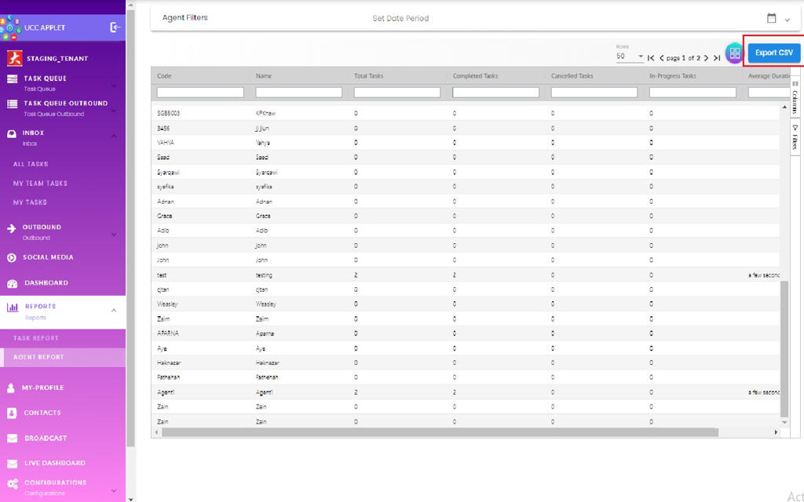Expand the Agent Filters panel chevron

click(x=788, y=20)
